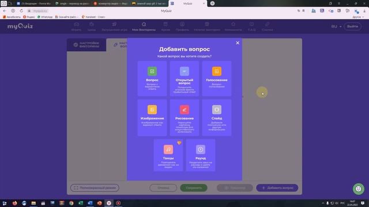This screenshot has height=207, width=369.
Task: Open the Авиабилеты bookmark
Action: [x=12, y=17]
